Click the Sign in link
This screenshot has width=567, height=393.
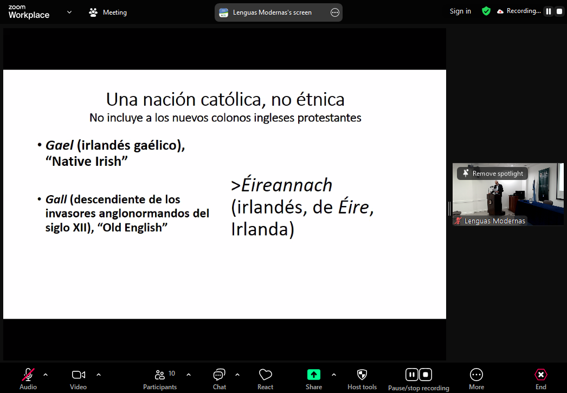[460, 11]
